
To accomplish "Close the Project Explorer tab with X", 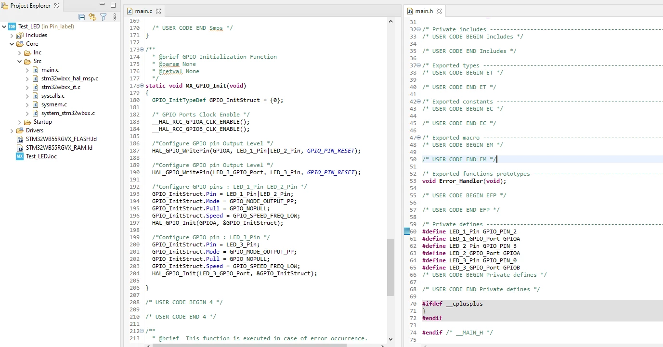I will point(57,6).
